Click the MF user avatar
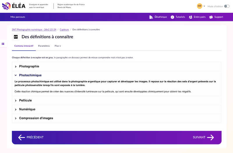The height and width of the screenshot is (153, 233). coord(200,6)
